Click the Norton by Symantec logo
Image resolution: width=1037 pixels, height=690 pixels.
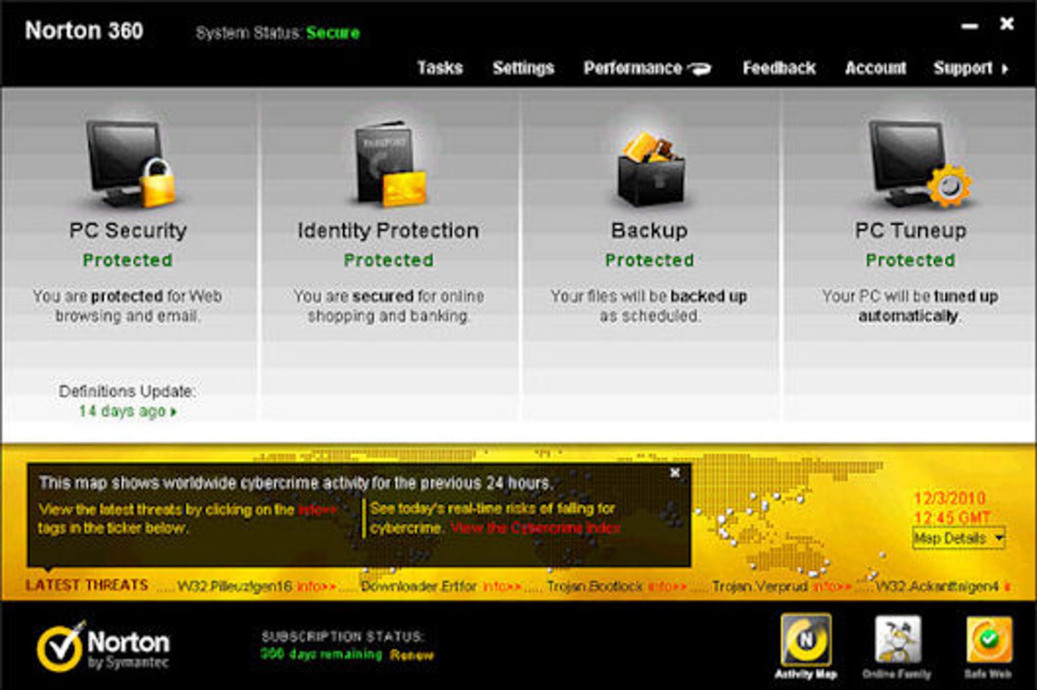point(103,648)
